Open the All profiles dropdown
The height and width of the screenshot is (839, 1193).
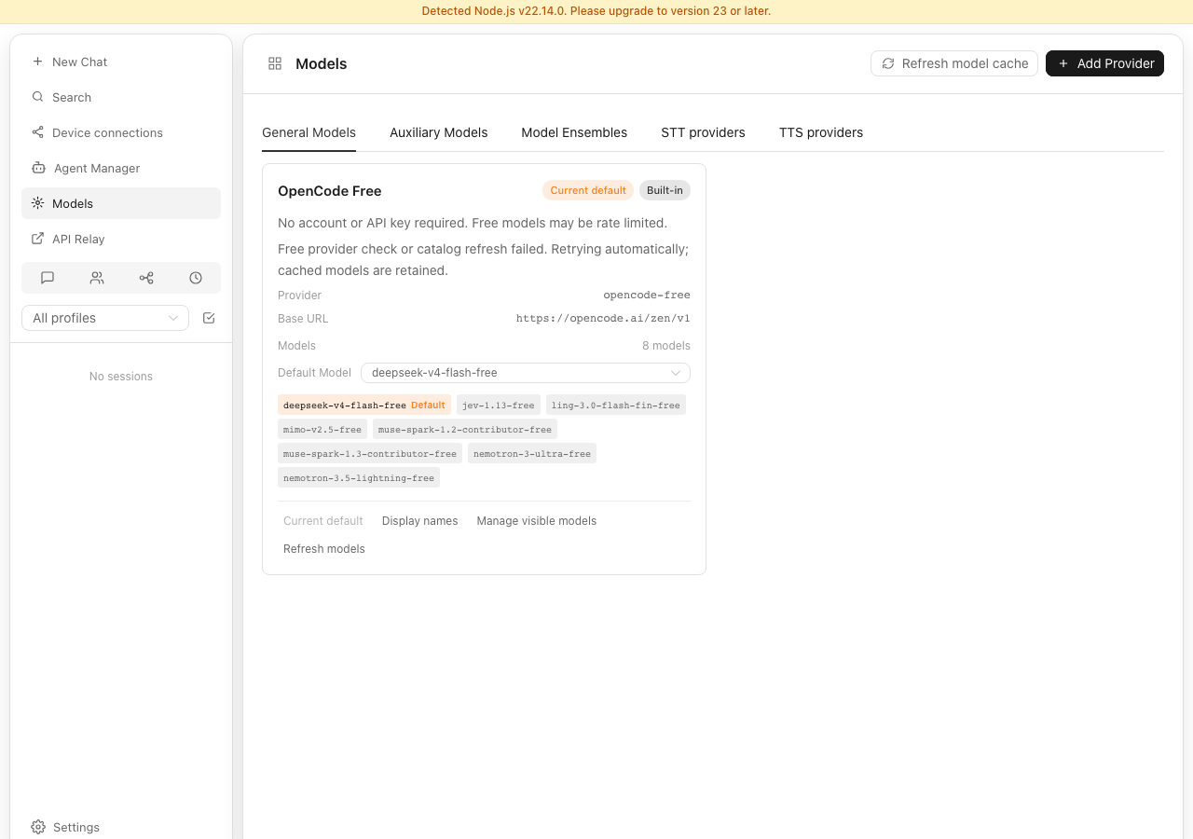click(x=105, y=318)
